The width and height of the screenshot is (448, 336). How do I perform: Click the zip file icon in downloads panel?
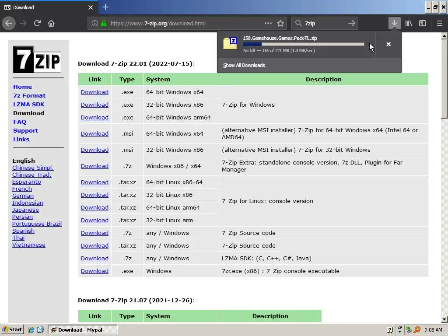coord(230,43)
